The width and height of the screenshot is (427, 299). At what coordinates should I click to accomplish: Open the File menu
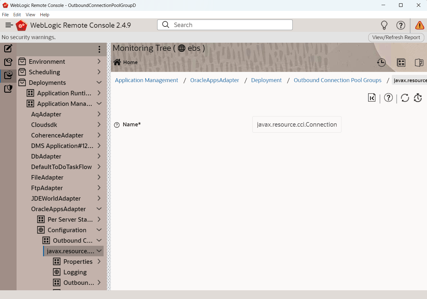click(x=5, y=15)
